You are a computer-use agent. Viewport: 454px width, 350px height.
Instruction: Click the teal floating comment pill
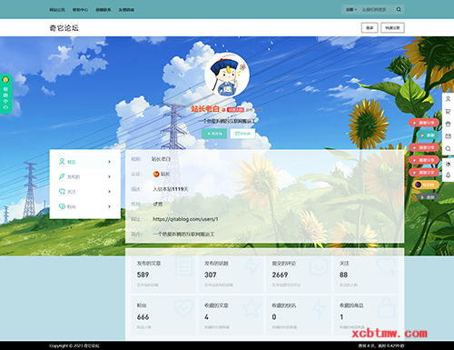coord(428,135)
